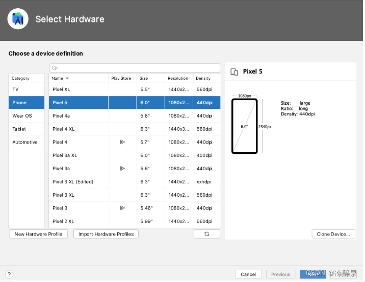Open the help question mark button
This screenshot has height=282, width=365.
[x=9, y=274]
